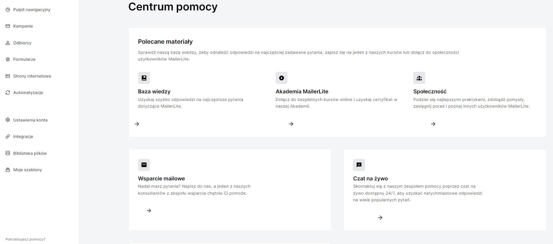Open Pulpit nawigacyjny in sidebar
The width and height of the screenshot is (553, 244).
tap(32, 10)
